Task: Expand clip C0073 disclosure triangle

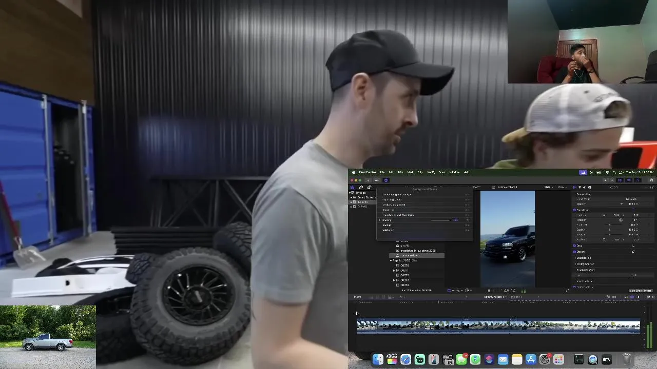Action: click(x=394, y=280)
